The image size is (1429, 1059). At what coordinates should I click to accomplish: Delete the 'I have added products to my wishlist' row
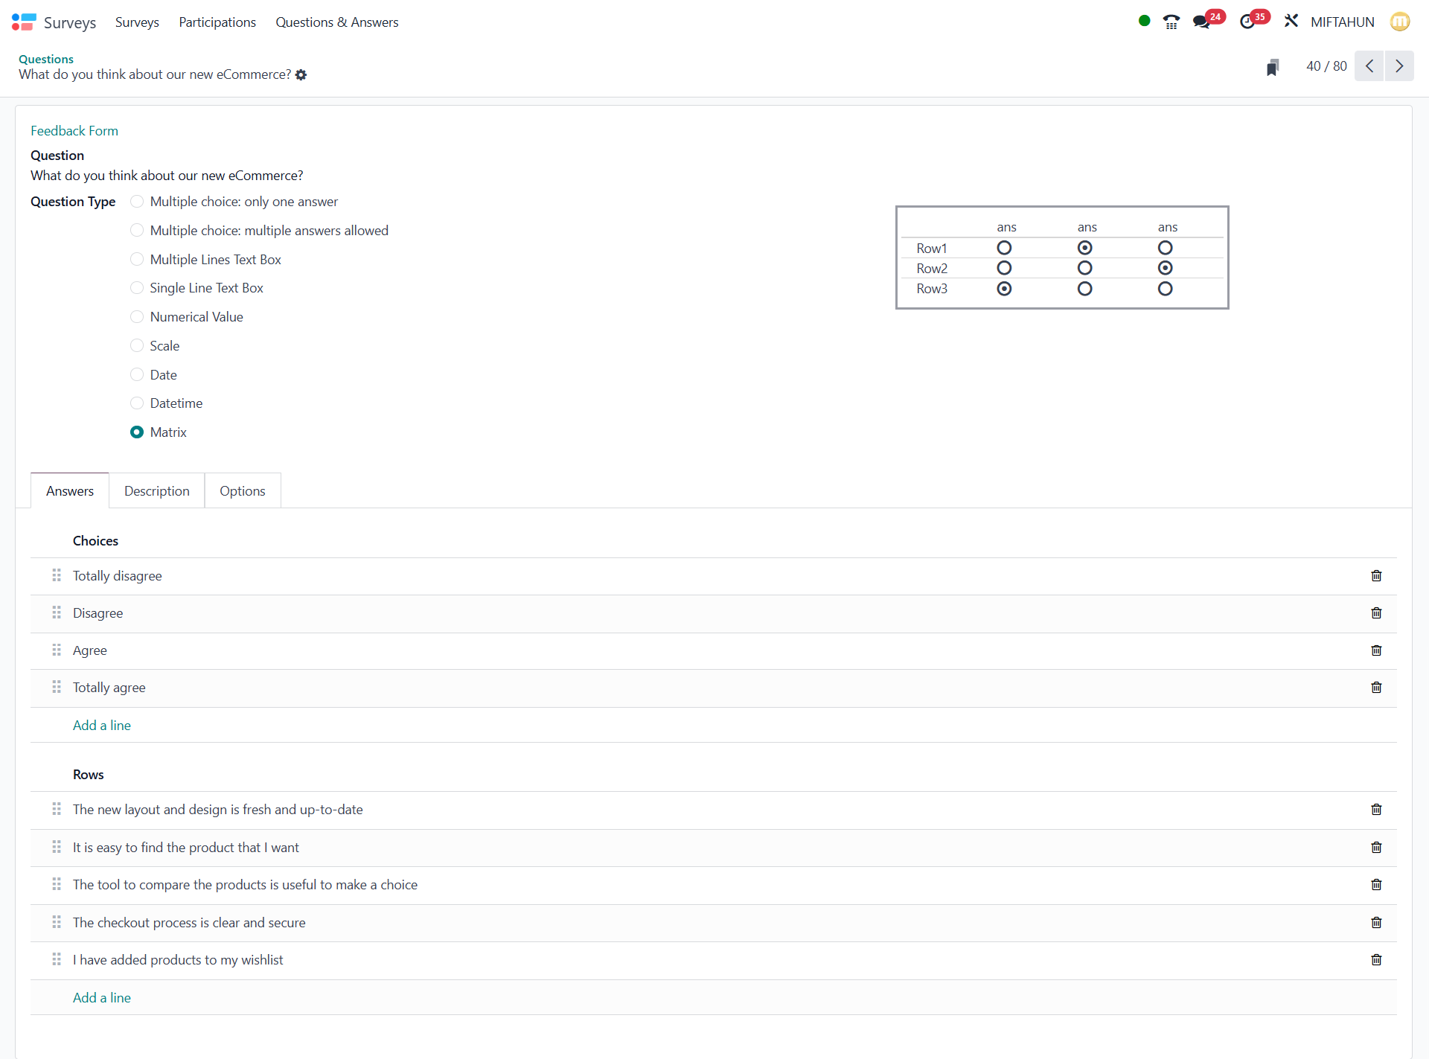click(x=1376, y=960)
